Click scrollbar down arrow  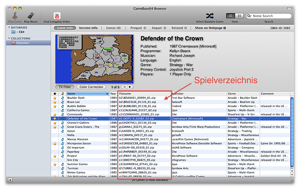coord(292,175)
